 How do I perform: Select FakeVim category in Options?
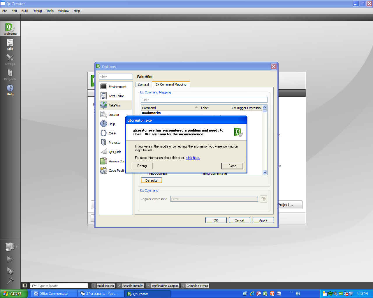[116, 105]
